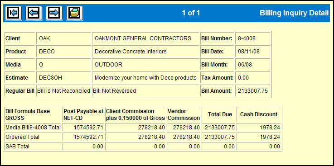Click the Ordered Total row label
This screenshot has width=334, height=166.
[22, 137]
